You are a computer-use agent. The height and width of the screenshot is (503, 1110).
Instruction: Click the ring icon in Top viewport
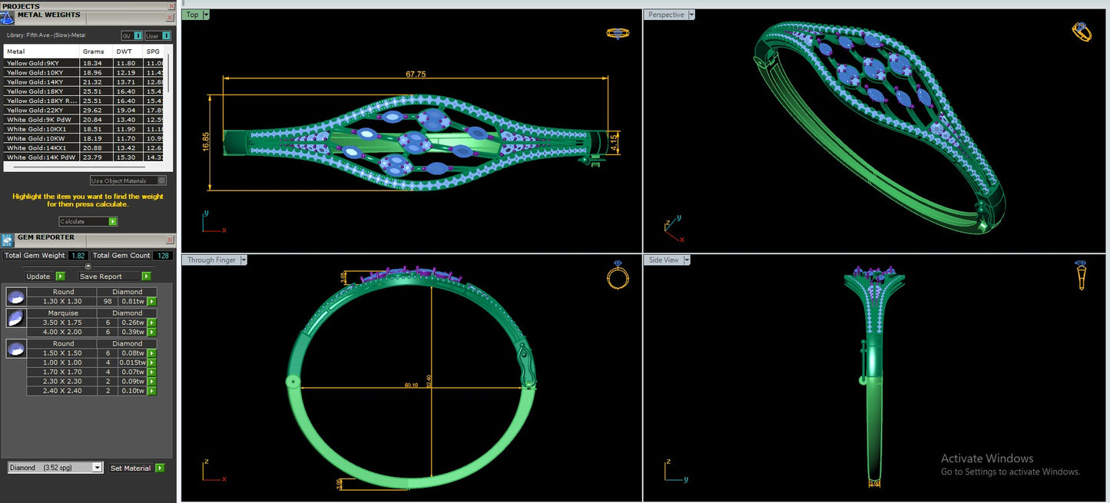[618, 33]
